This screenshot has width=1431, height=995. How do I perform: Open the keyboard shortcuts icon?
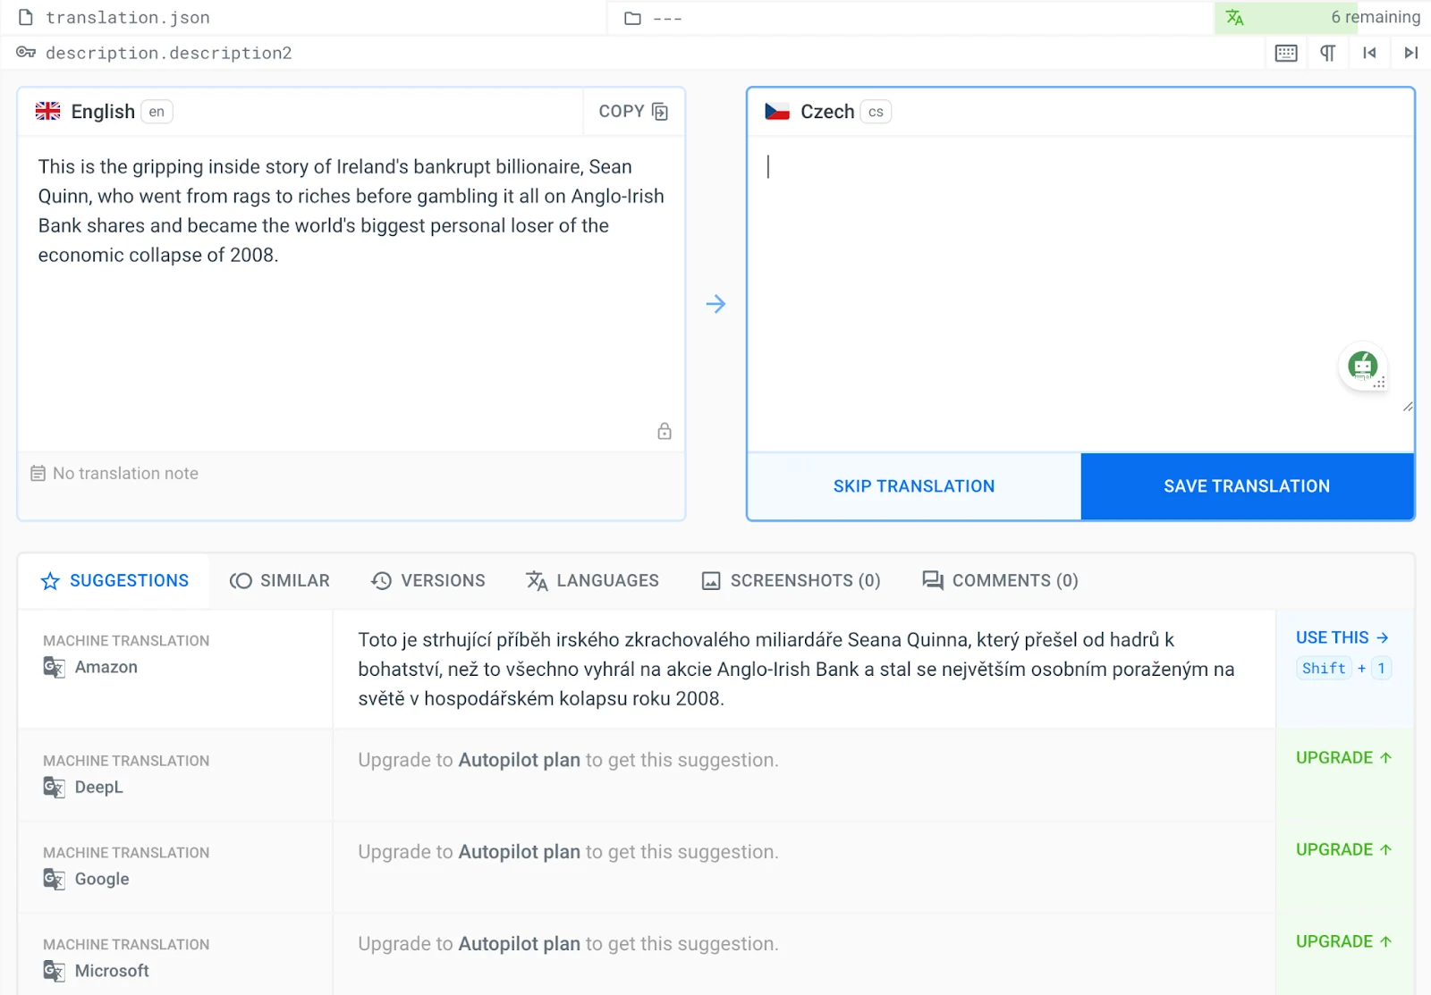1286,53
